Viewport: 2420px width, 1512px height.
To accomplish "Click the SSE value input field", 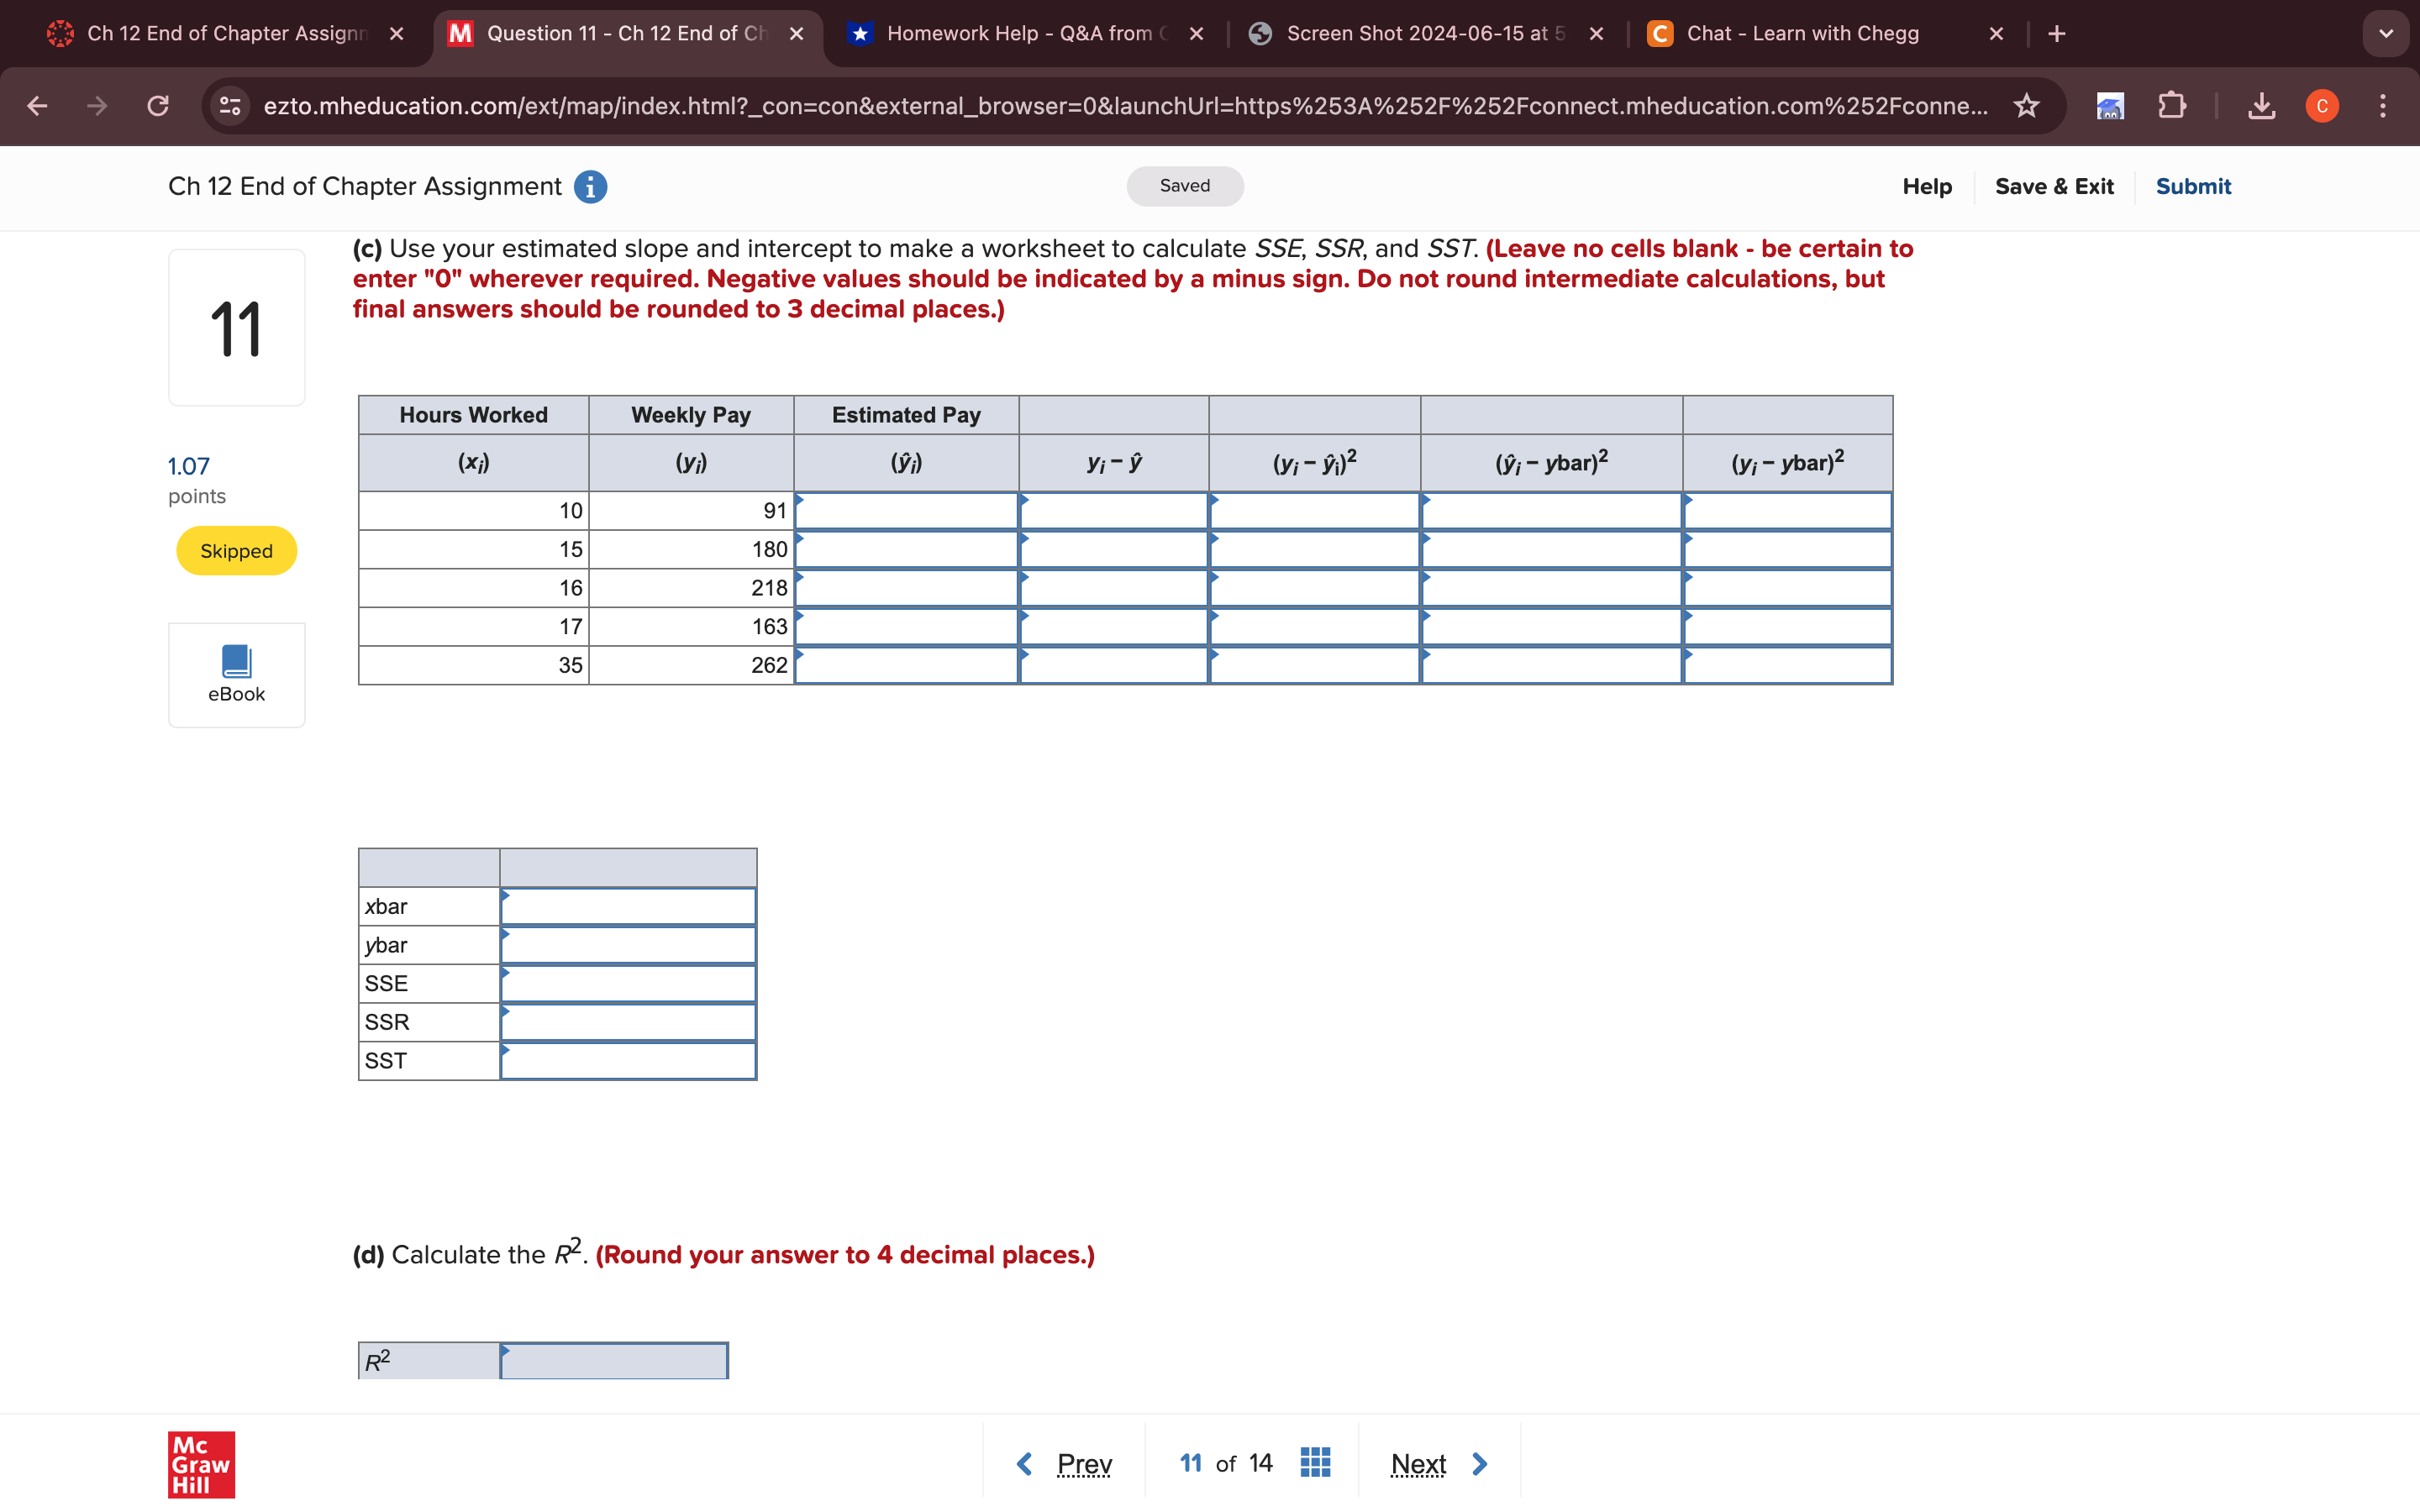I will click(629, 981).
